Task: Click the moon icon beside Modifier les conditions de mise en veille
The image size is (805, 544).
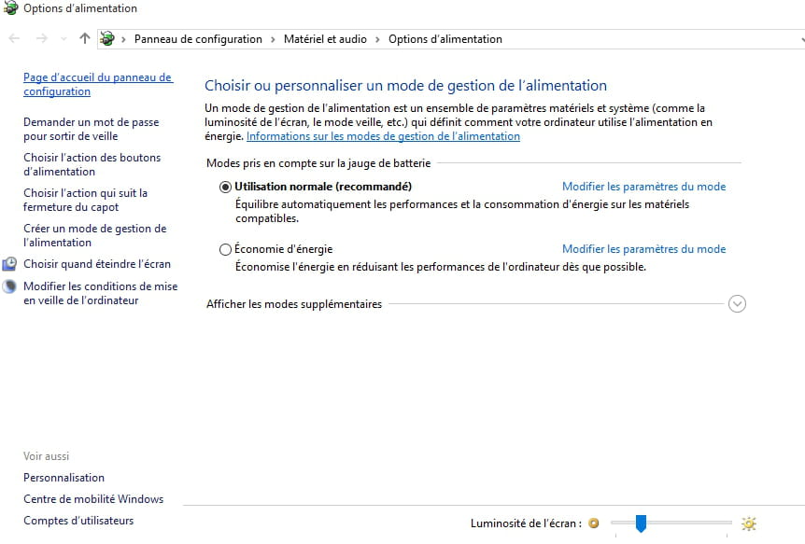Action: click(x=9, y=286)
